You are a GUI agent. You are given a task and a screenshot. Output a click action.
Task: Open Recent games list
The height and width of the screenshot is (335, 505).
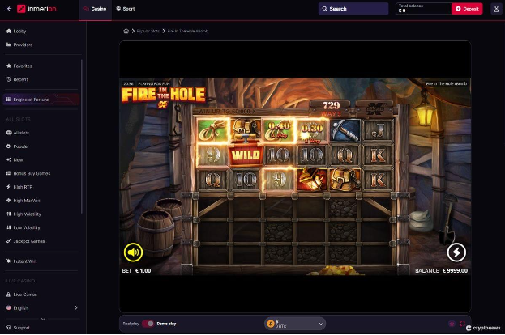[17, 79]
